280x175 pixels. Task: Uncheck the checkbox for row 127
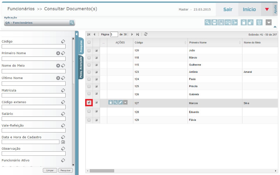coord(89,102)
